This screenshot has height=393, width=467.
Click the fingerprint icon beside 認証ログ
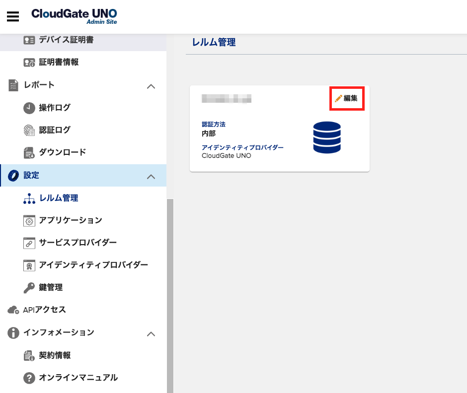[x=29, y=130]
